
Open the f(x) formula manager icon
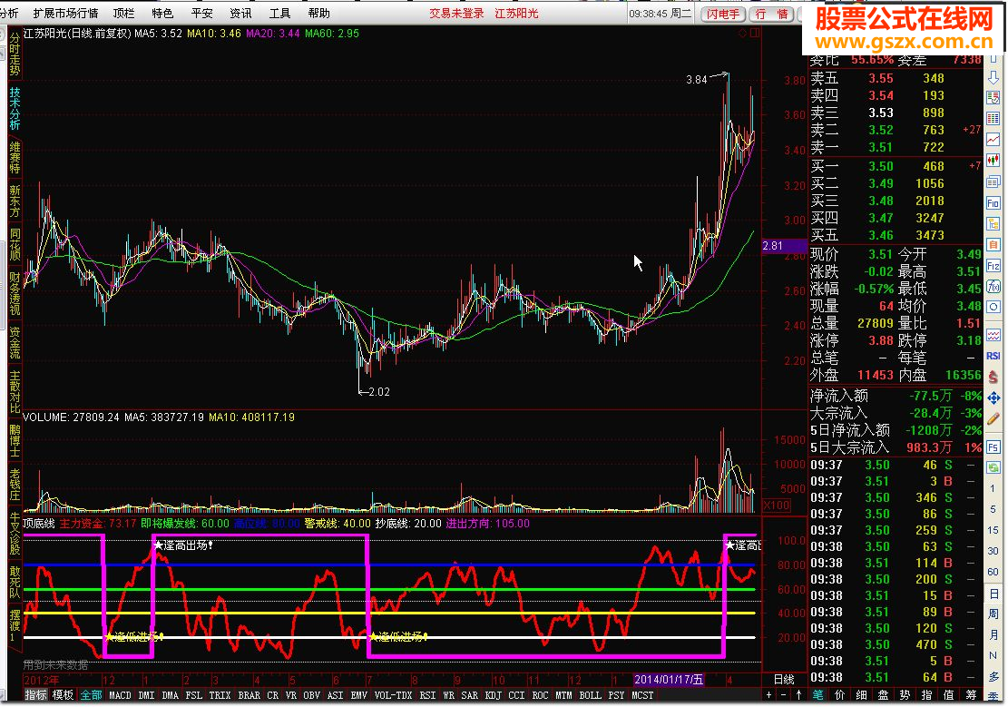993,287
